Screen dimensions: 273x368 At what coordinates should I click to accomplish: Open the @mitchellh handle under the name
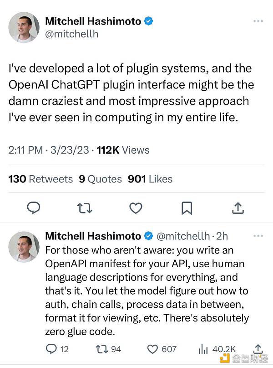pos(72,34)
